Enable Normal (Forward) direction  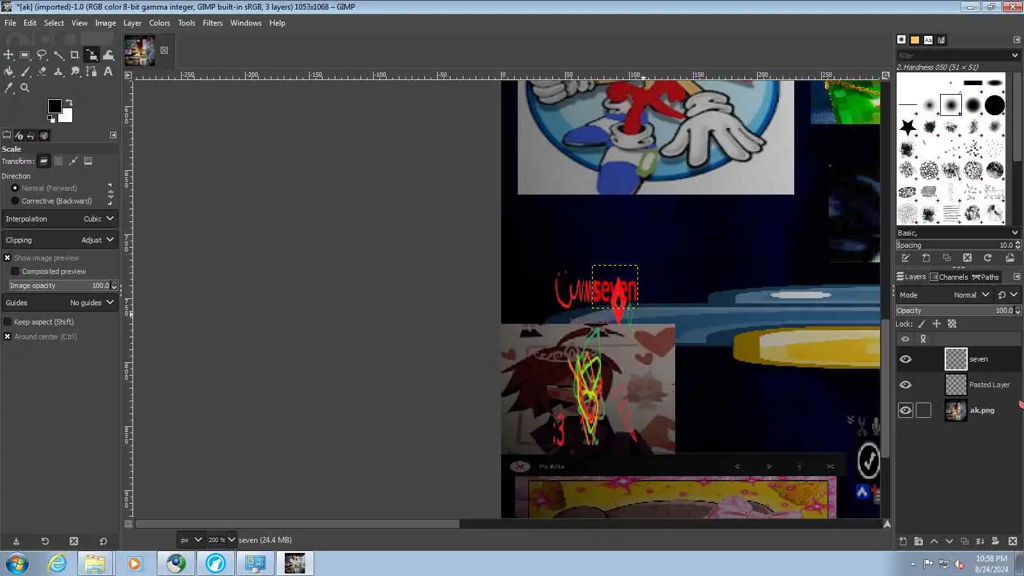(15, 188)
